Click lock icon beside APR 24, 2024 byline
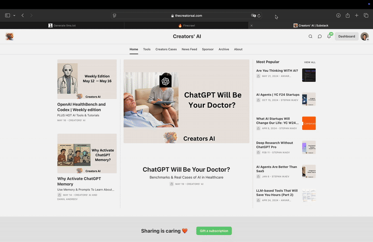 click(x=258, y=200)
